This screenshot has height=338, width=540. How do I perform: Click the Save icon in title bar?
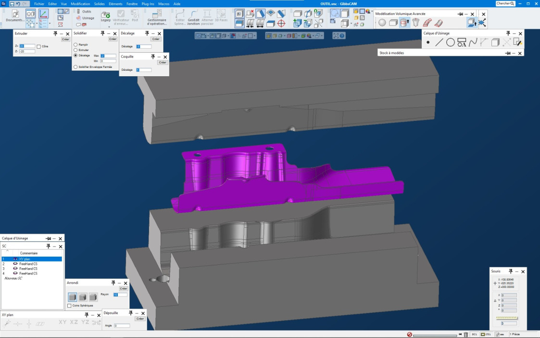click(x=12, y=3)
